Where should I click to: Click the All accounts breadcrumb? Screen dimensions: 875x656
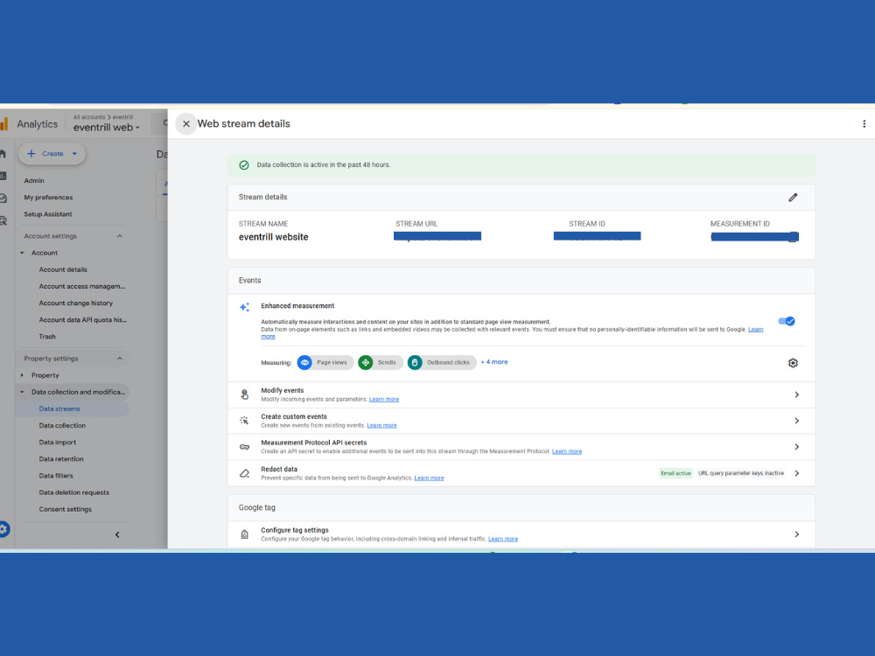(x=89, y=117)
